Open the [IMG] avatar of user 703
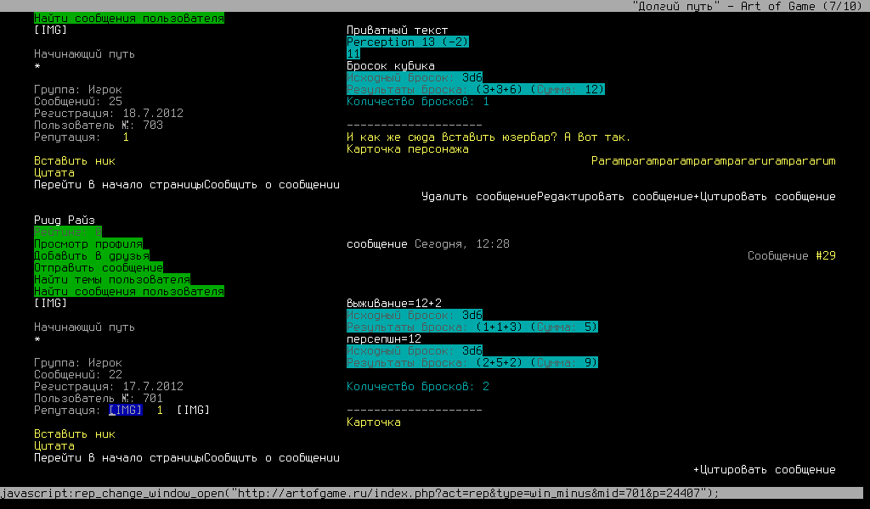 (50, 31)
